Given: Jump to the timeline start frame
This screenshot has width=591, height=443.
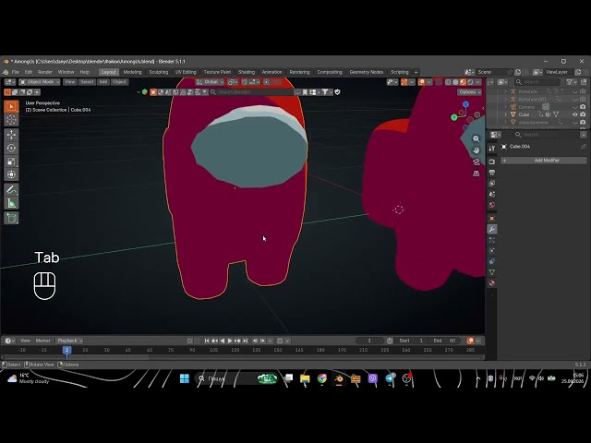Looking at the screenshot, I should pyautogui.click(x=207, y=341).
